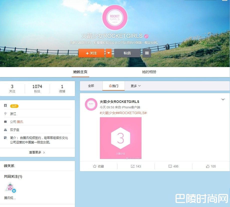The height and width of the screenshot is (207, 230).
Task: Click the 共同关注(1) heading
Action: pos(13,176)
